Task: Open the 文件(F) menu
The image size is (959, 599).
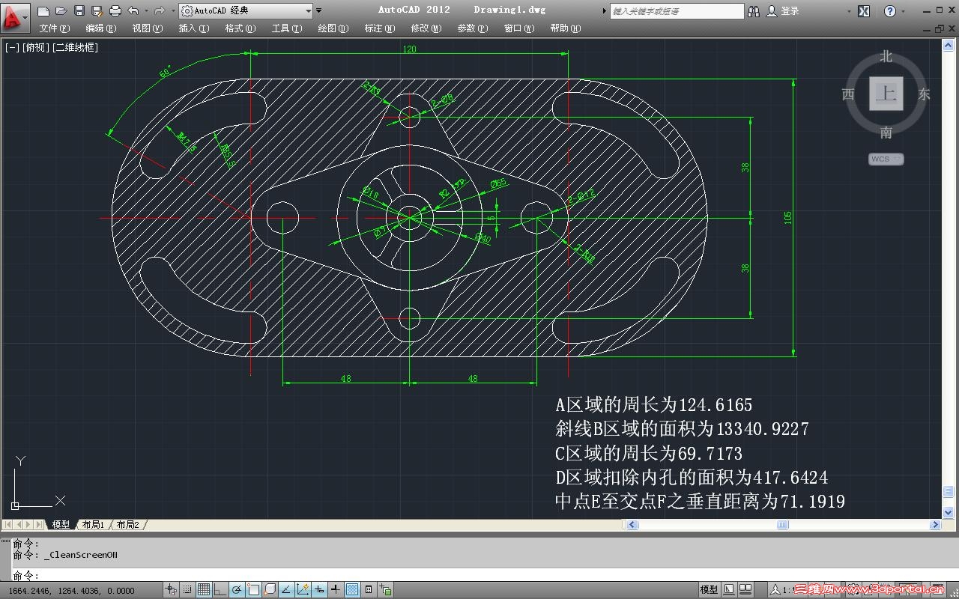Action: [55, 28]
